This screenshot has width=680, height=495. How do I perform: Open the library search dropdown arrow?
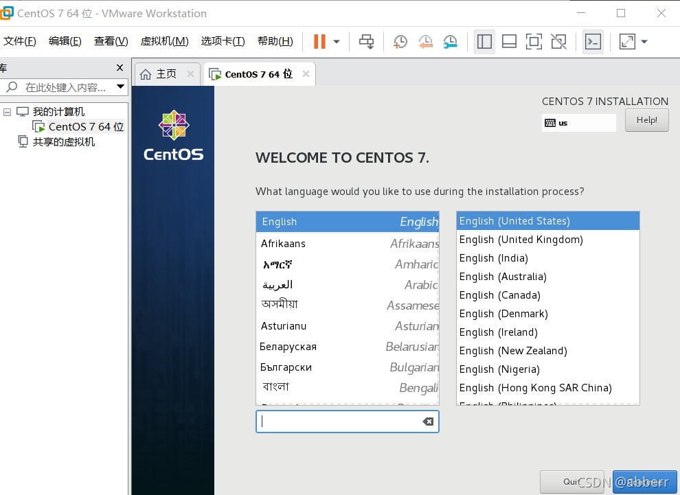(x=121, y=87)
